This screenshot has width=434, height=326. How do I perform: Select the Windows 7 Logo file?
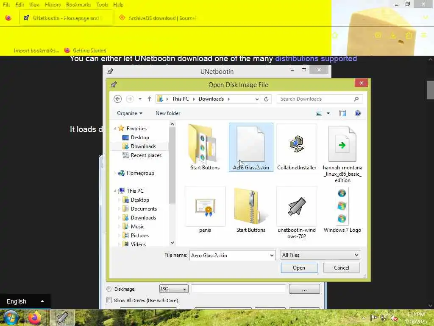[x=342, y=210]
